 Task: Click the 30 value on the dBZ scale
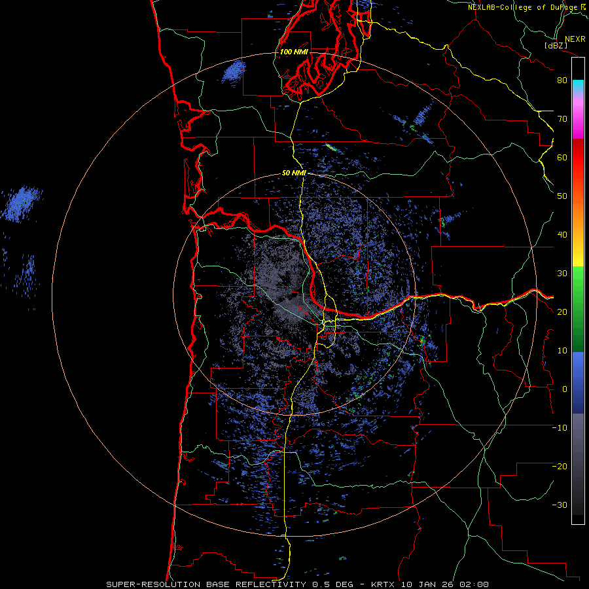[x=562, y=274]
